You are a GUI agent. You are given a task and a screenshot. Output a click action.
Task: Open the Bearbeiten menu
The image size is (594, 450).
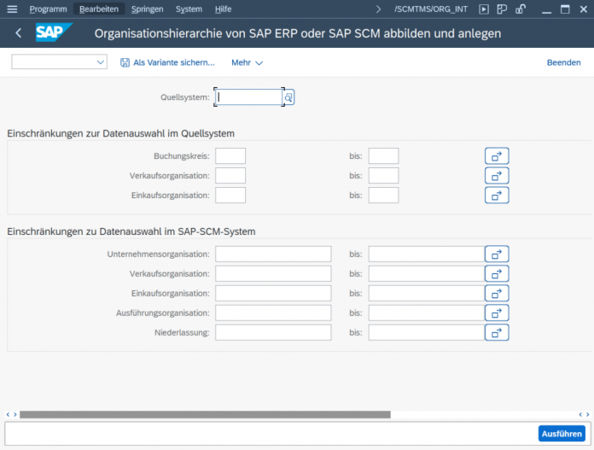99,9
